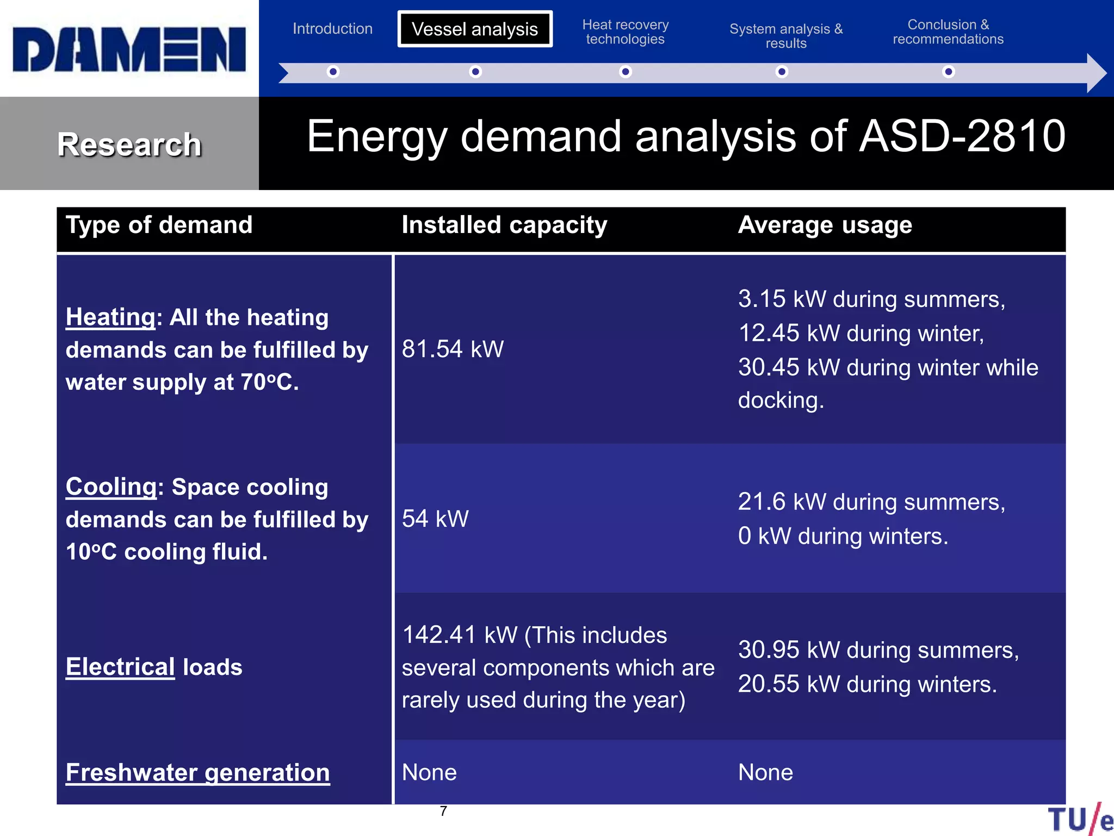Click the underlined Freshwater generation text
The height and width of the screenshot is (836, 1114).
(x=197, y=772)
